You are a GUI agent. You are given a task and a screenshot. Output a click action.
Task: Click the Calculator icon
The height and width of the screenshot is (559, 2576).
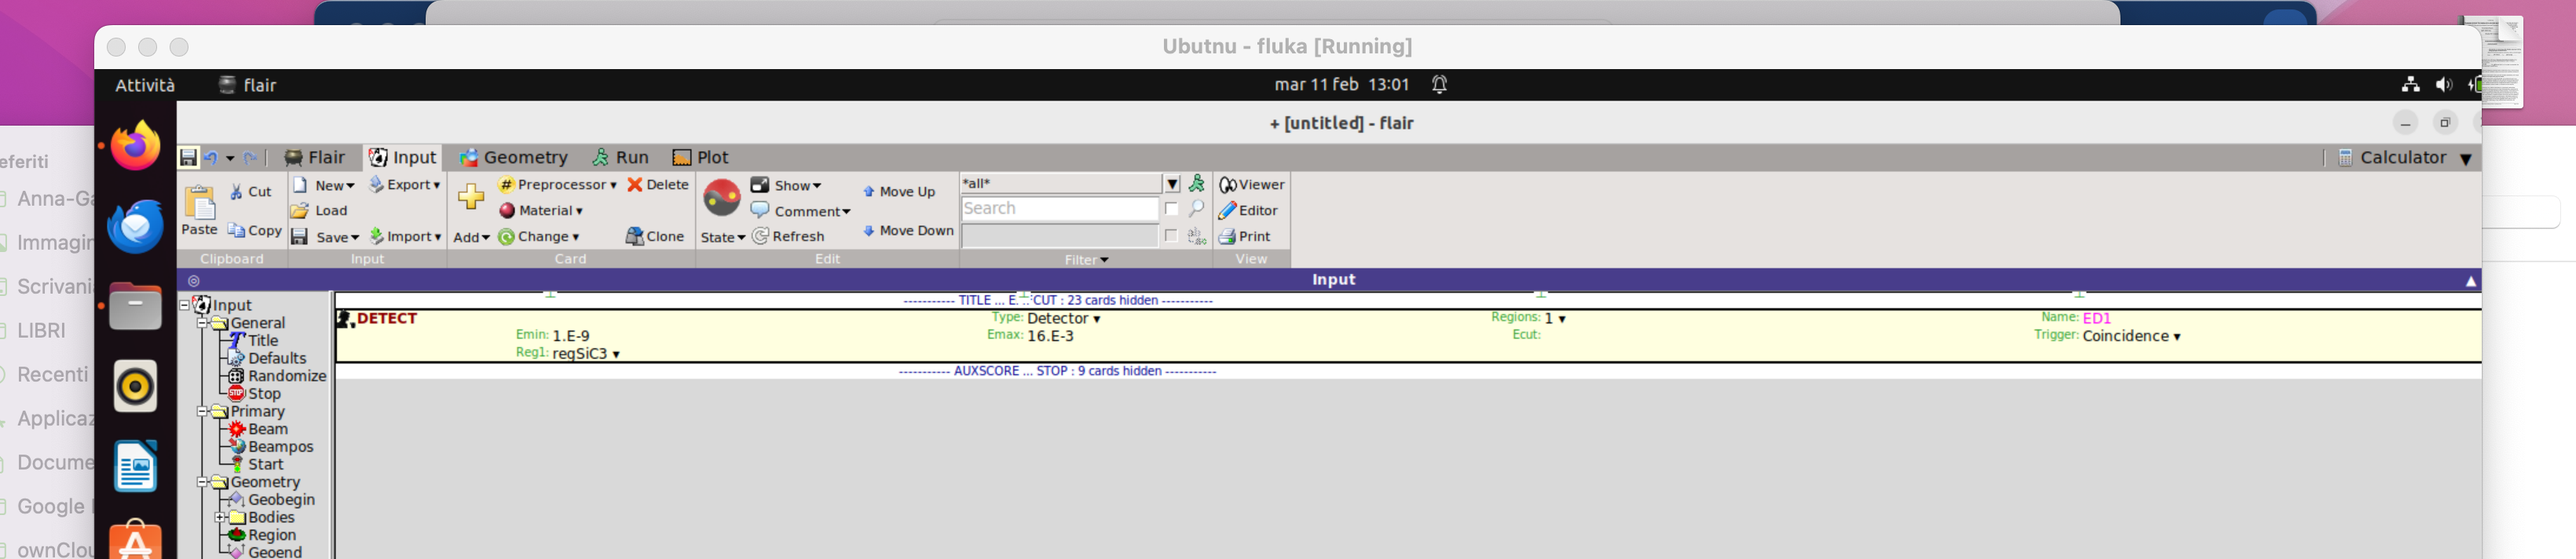click(x=2345, y=157)
